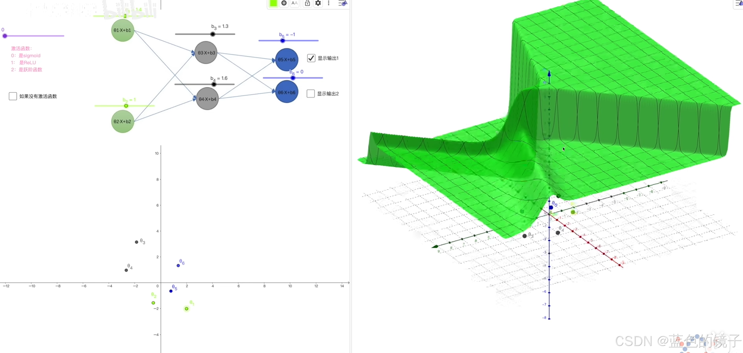Click the θ5·X+b5 blue output node
The image size is (743, 353).
(287, 60)
